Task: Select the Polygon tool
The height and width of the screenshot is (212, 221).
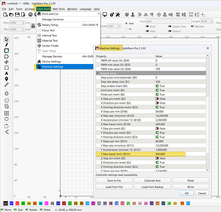Action: pyautogui.click(x=6, y=56)
